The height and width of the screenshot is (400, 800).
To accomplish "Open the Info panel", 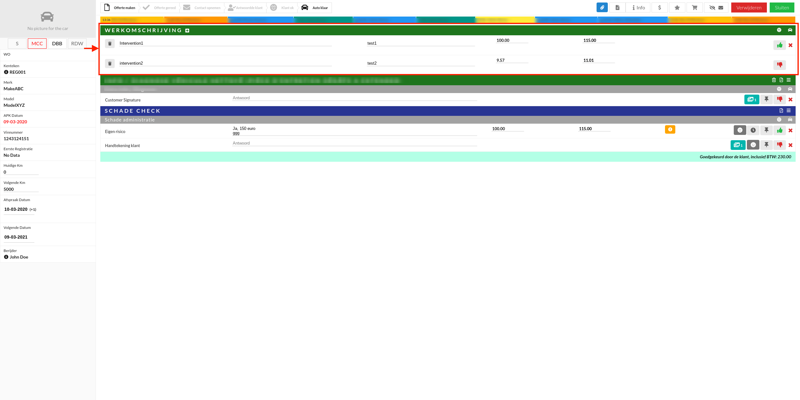I will click(x=638, y=7).
